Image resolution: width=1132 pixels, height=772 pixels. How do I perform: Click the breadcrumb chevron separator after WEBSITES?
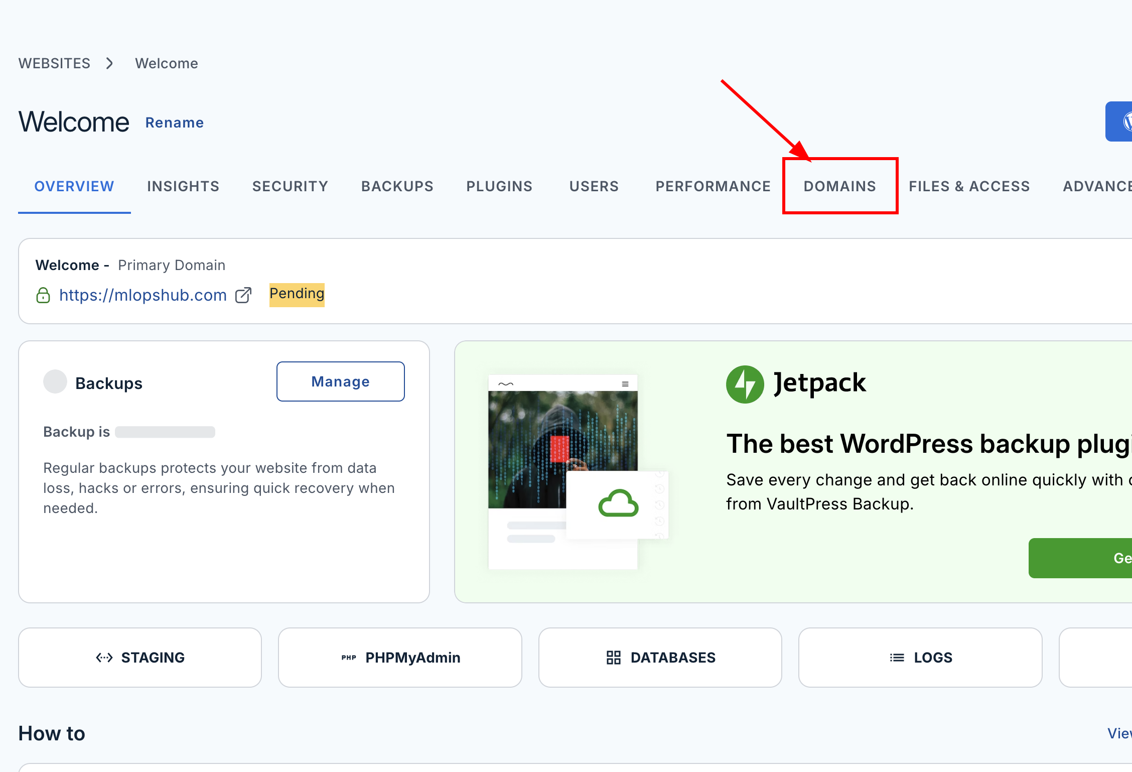pyautogui.click(x=110, y=63)
